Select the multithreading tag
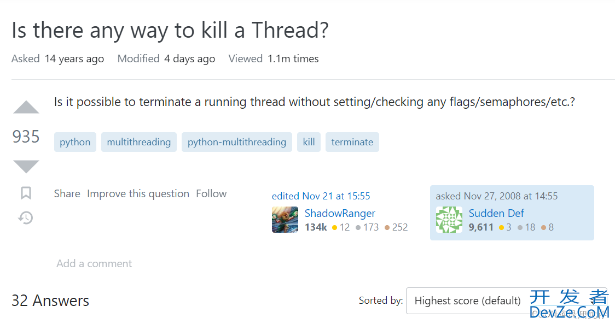The image size is (615, 324). (139, 142)
